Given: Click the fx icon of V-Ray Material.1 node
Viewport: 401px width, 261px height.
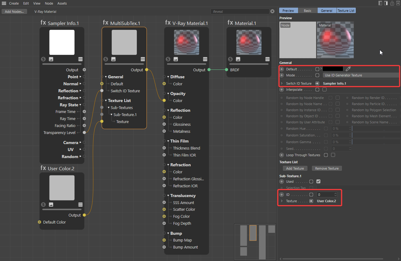Looking at the screenshot, I should pos(168,23).
